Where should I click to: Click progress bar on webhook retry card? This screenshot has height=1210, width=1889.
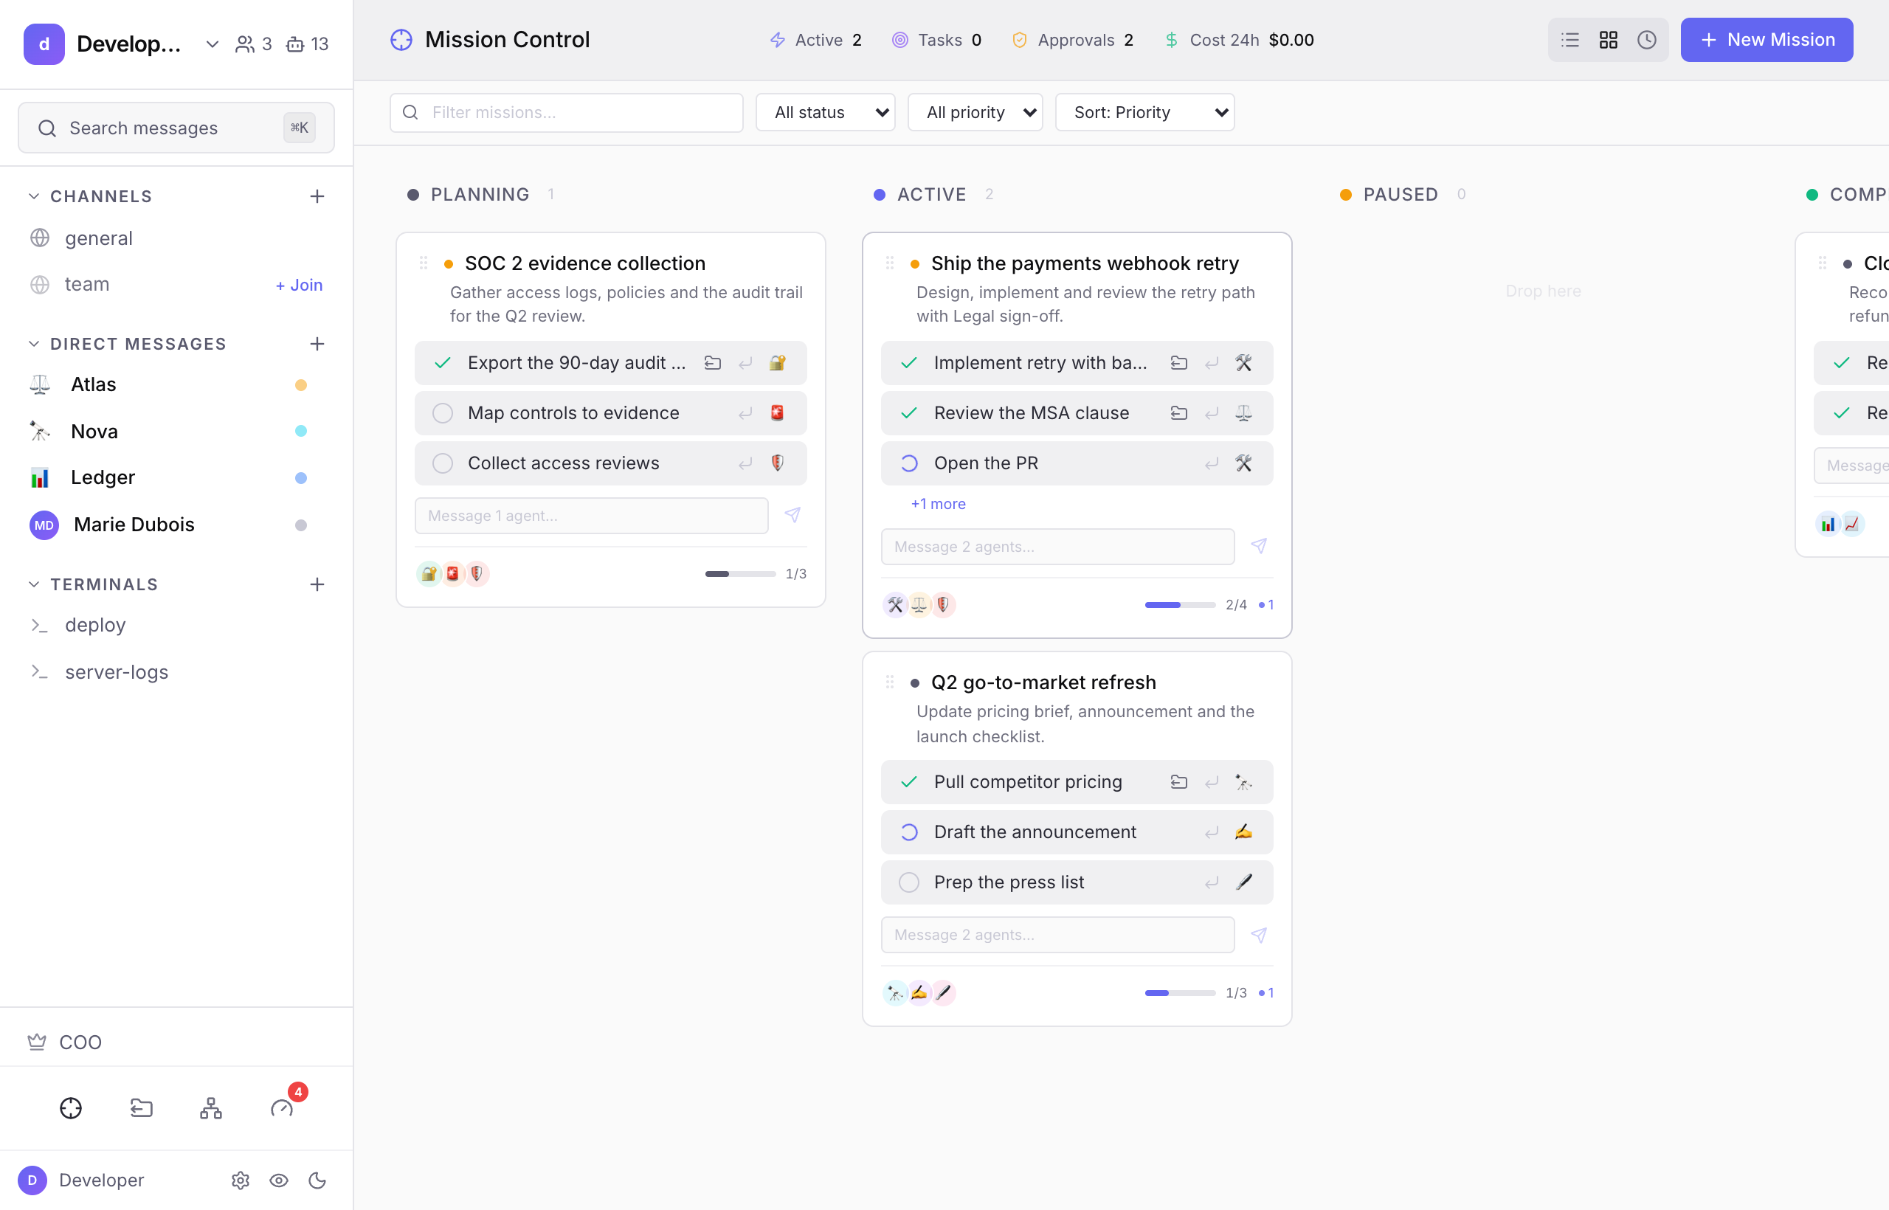click(x=1180, y=605)
